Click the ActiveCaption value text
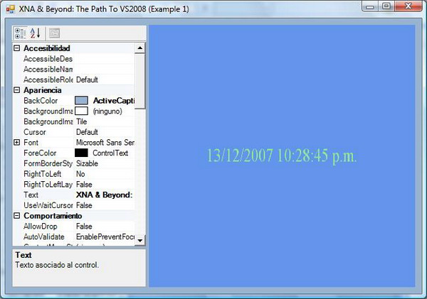The height and width of the screenshot is (299, 427). coord(114,101)
